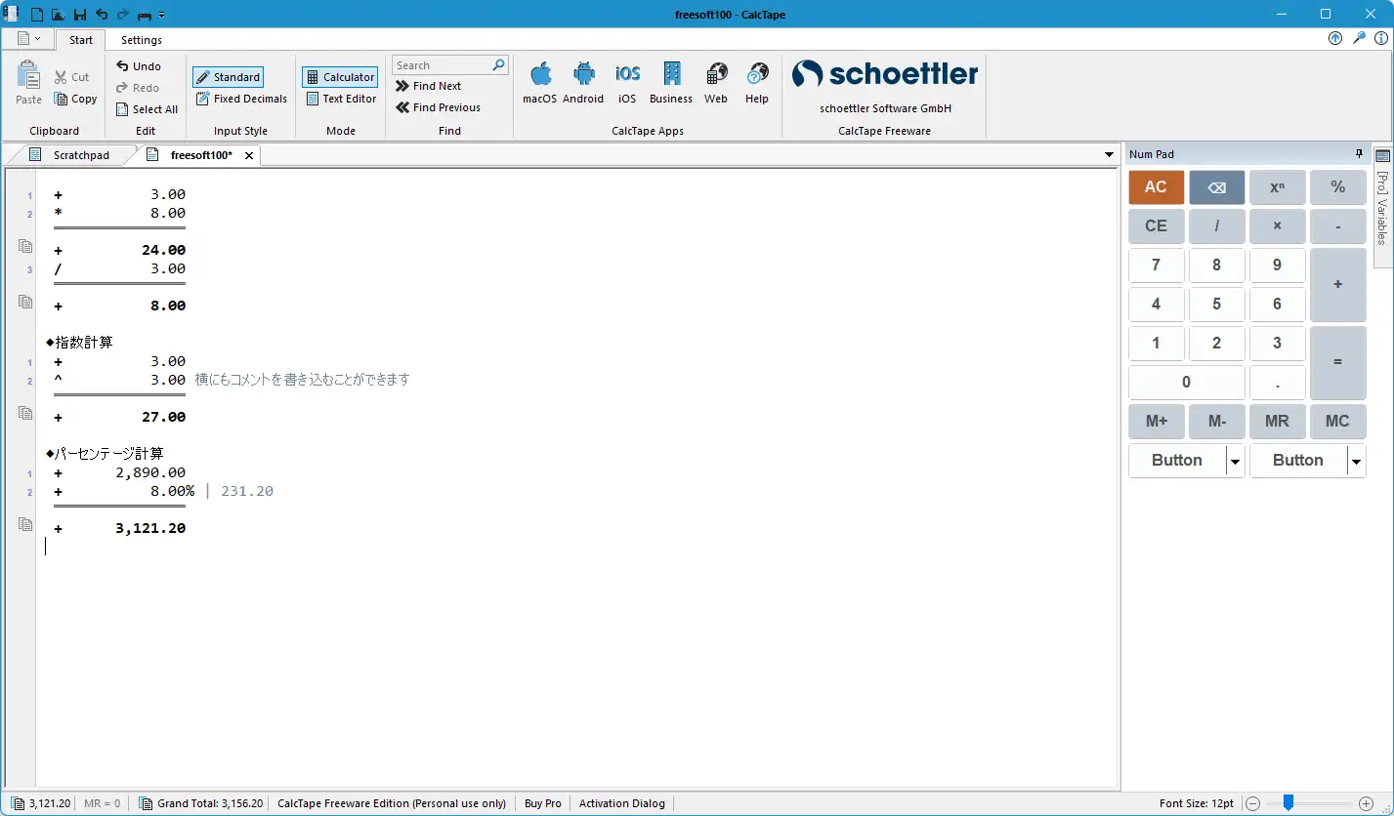Click the macOS app icon

(540, 75)
